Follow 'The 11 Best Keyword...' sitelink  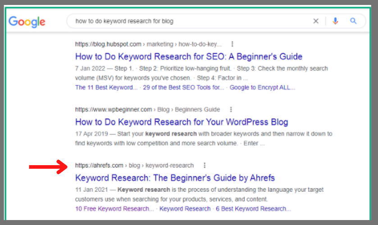pyautogui.click(x=106, y=87)
